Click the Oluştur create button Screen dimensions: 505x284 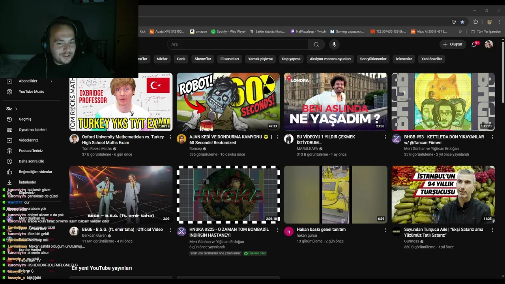click(452, 45)
